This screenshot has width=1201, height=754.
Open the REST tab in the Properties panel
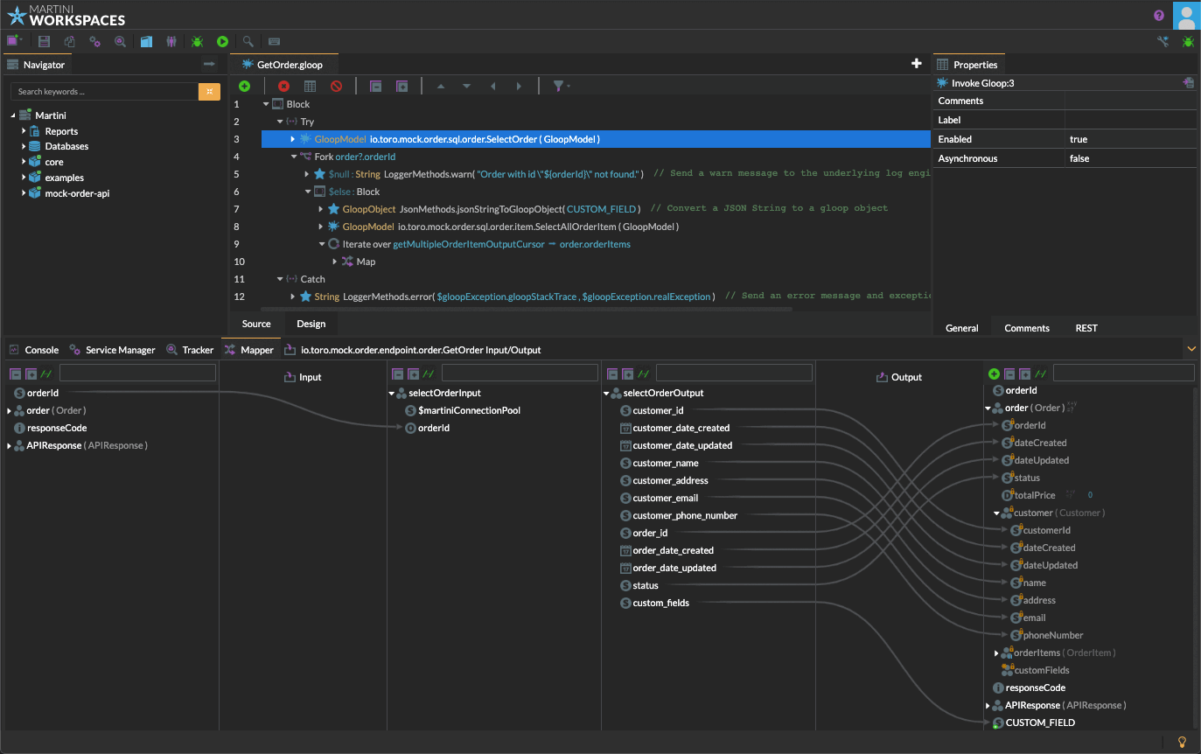click(x=1086, y=328)
